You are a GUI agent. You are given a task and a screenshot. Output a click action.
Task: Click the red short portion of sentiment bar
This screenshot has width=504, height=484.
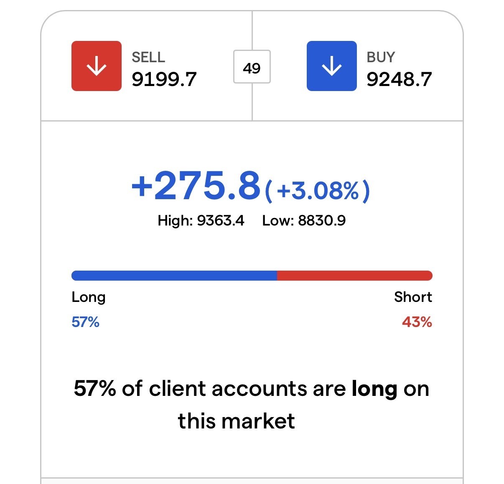(x=354, y=276)
